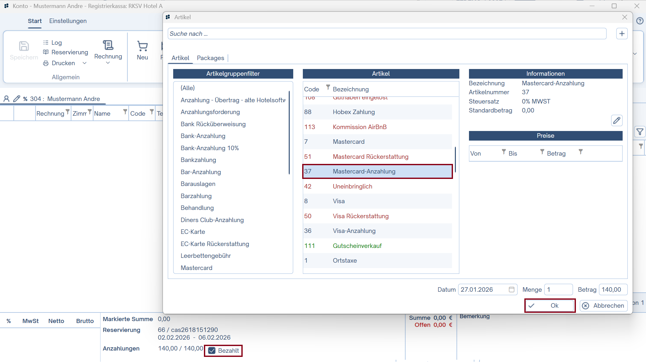
Task: Toggle the Bezahlt checkbox
Action: click(x=212, y=350)
